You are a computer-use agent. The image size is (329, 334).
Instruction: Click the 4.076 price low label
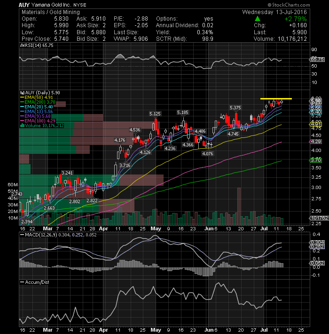[208, 153]
